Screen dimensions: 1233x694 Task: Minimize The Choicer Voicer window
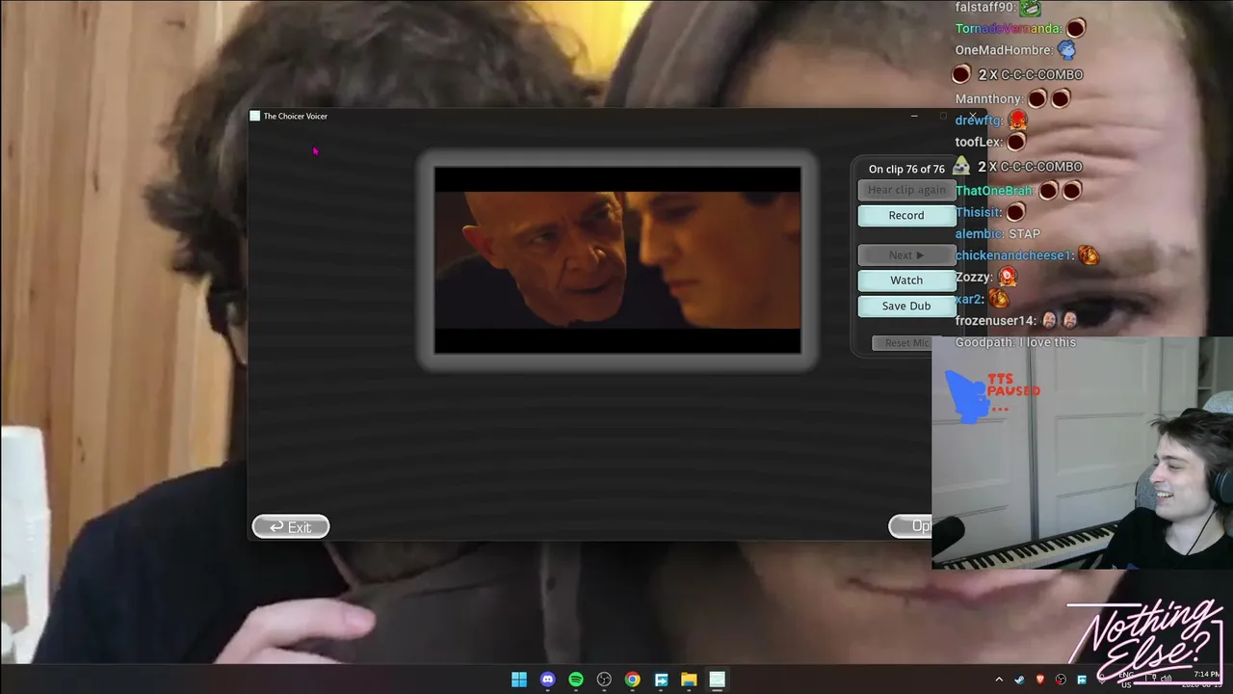point(914,116)
